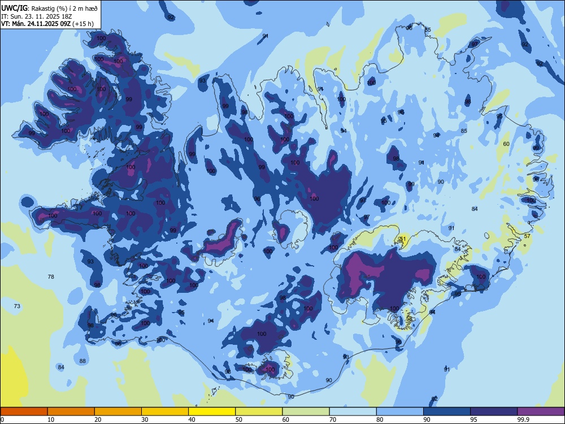The image size is (565, 424).
Task: Click the bright yellow 40–50 legend swatch
Action: [212, 412]
